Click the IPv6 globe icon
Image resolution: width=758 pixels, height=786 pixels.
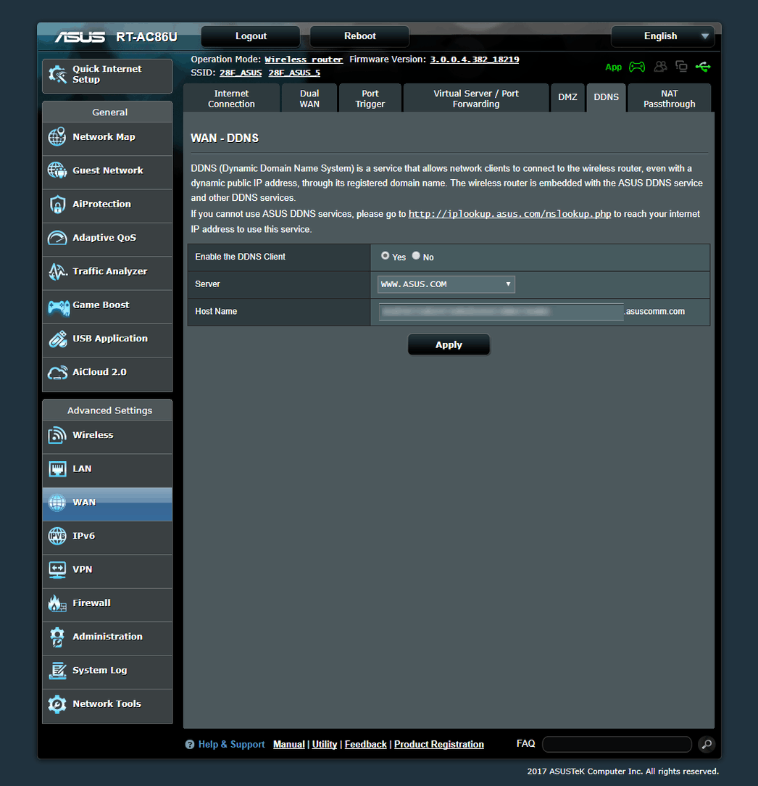click(57, 536)
